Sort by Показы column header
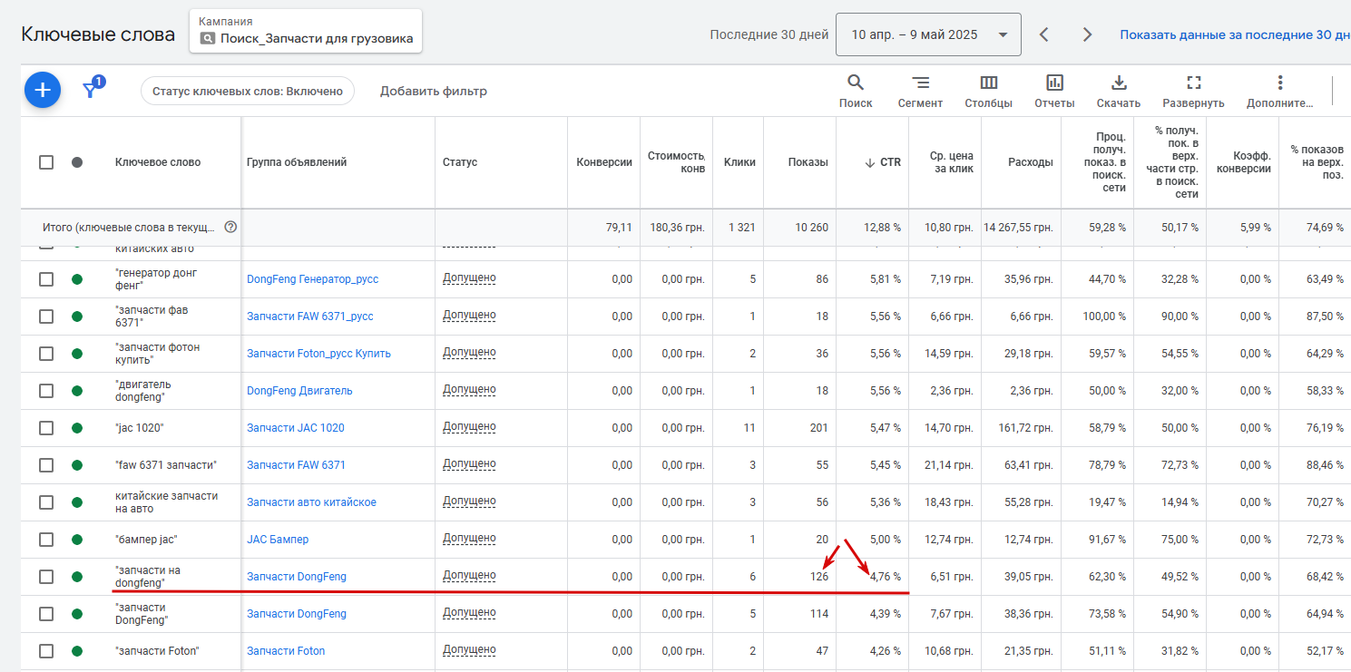This screenshot has width=1351, height=672. coord(808,162)
